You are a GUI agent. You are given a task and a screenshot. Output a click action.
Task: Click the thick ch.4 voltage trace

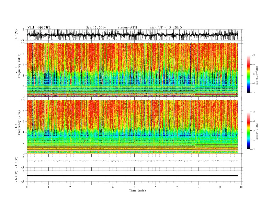click(132, 176)
